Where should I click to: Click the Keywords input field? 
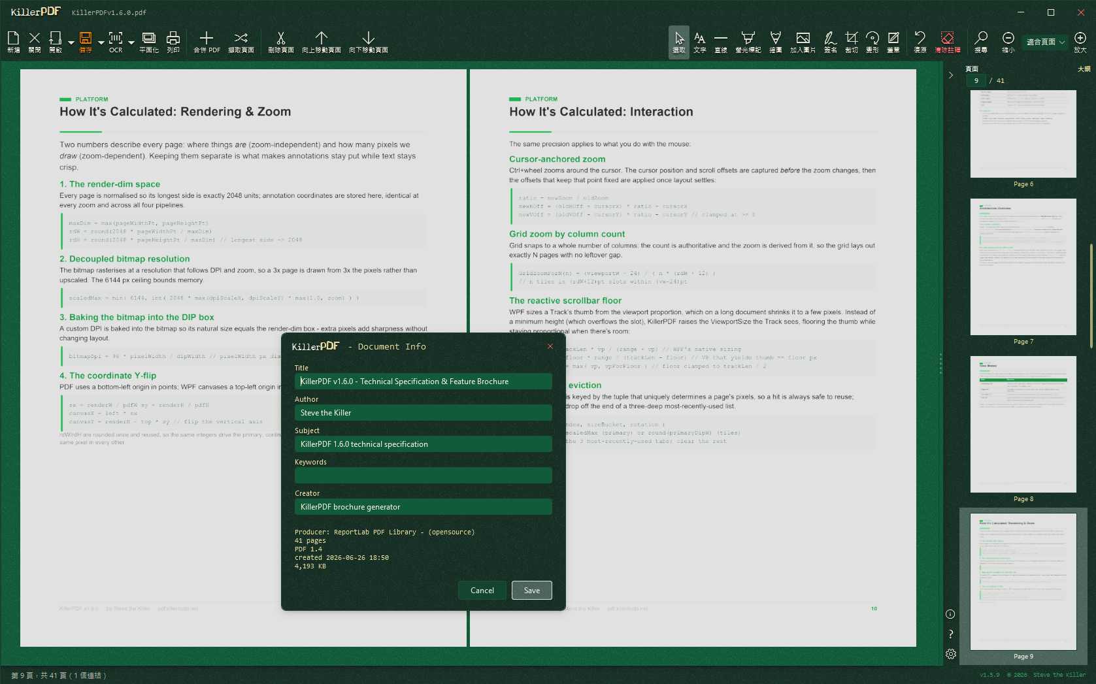pyautogui.click(x=423, y=476)
